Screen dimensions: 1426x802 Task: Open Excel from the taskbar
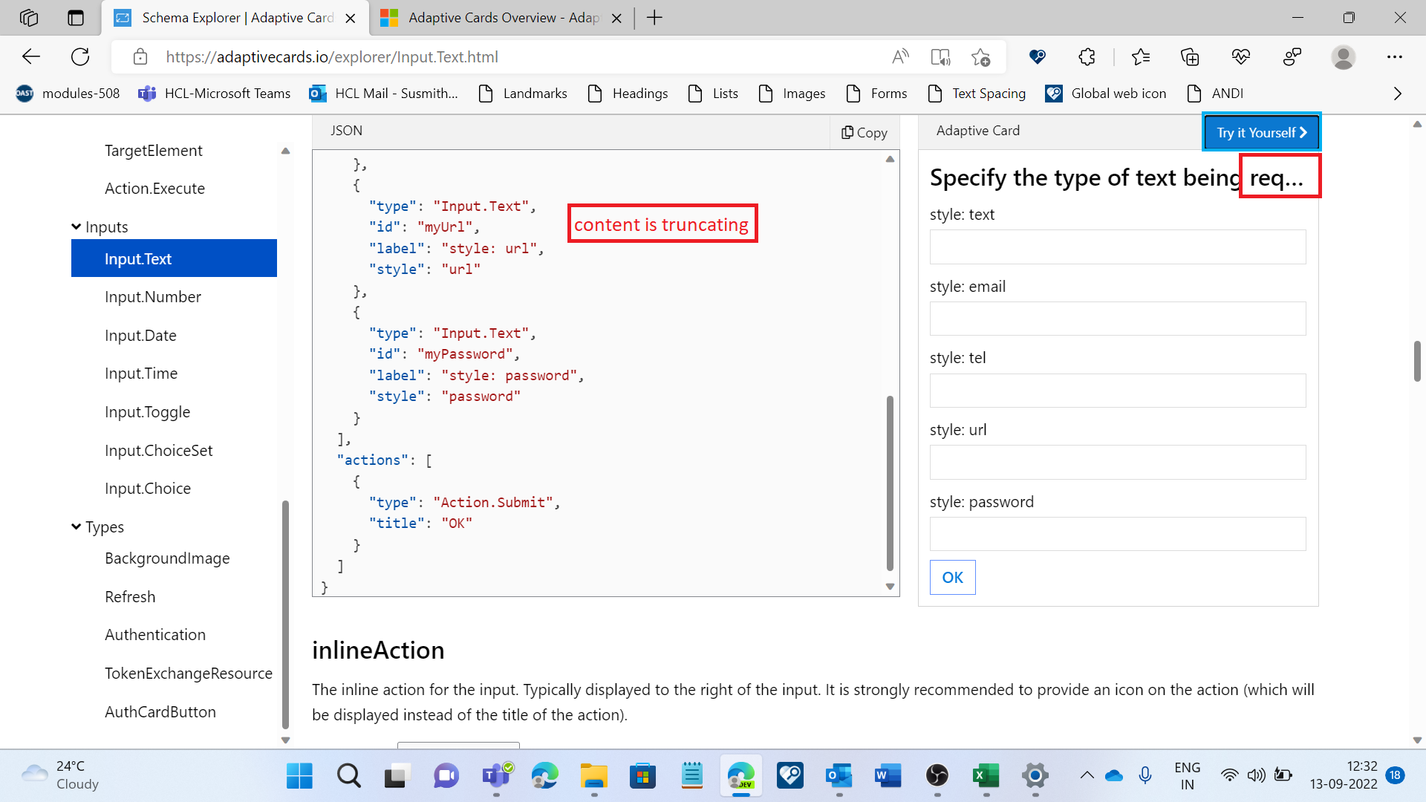tap(986, 775)
